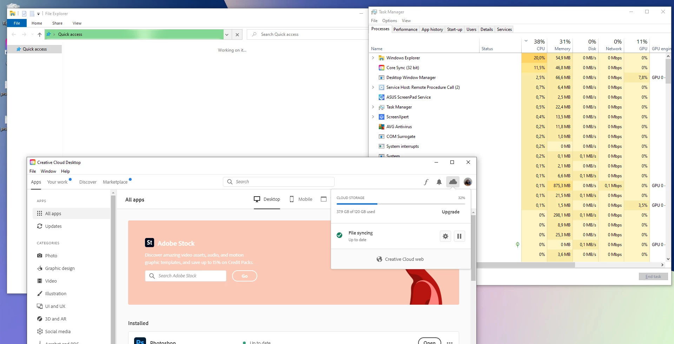Click Core Sync (32 bit) process icon
The image size is (674, 344).
click(382, 68)
